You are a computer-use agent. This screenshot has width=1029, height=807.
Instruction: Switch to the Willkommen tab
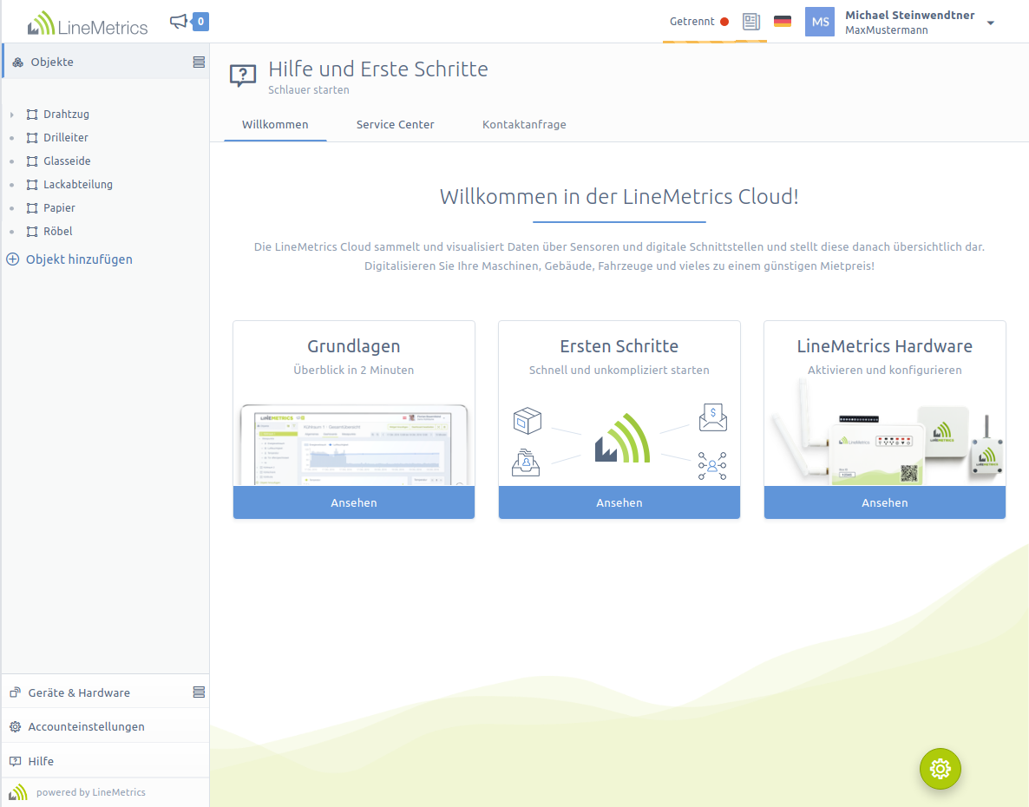click(275, 125)
